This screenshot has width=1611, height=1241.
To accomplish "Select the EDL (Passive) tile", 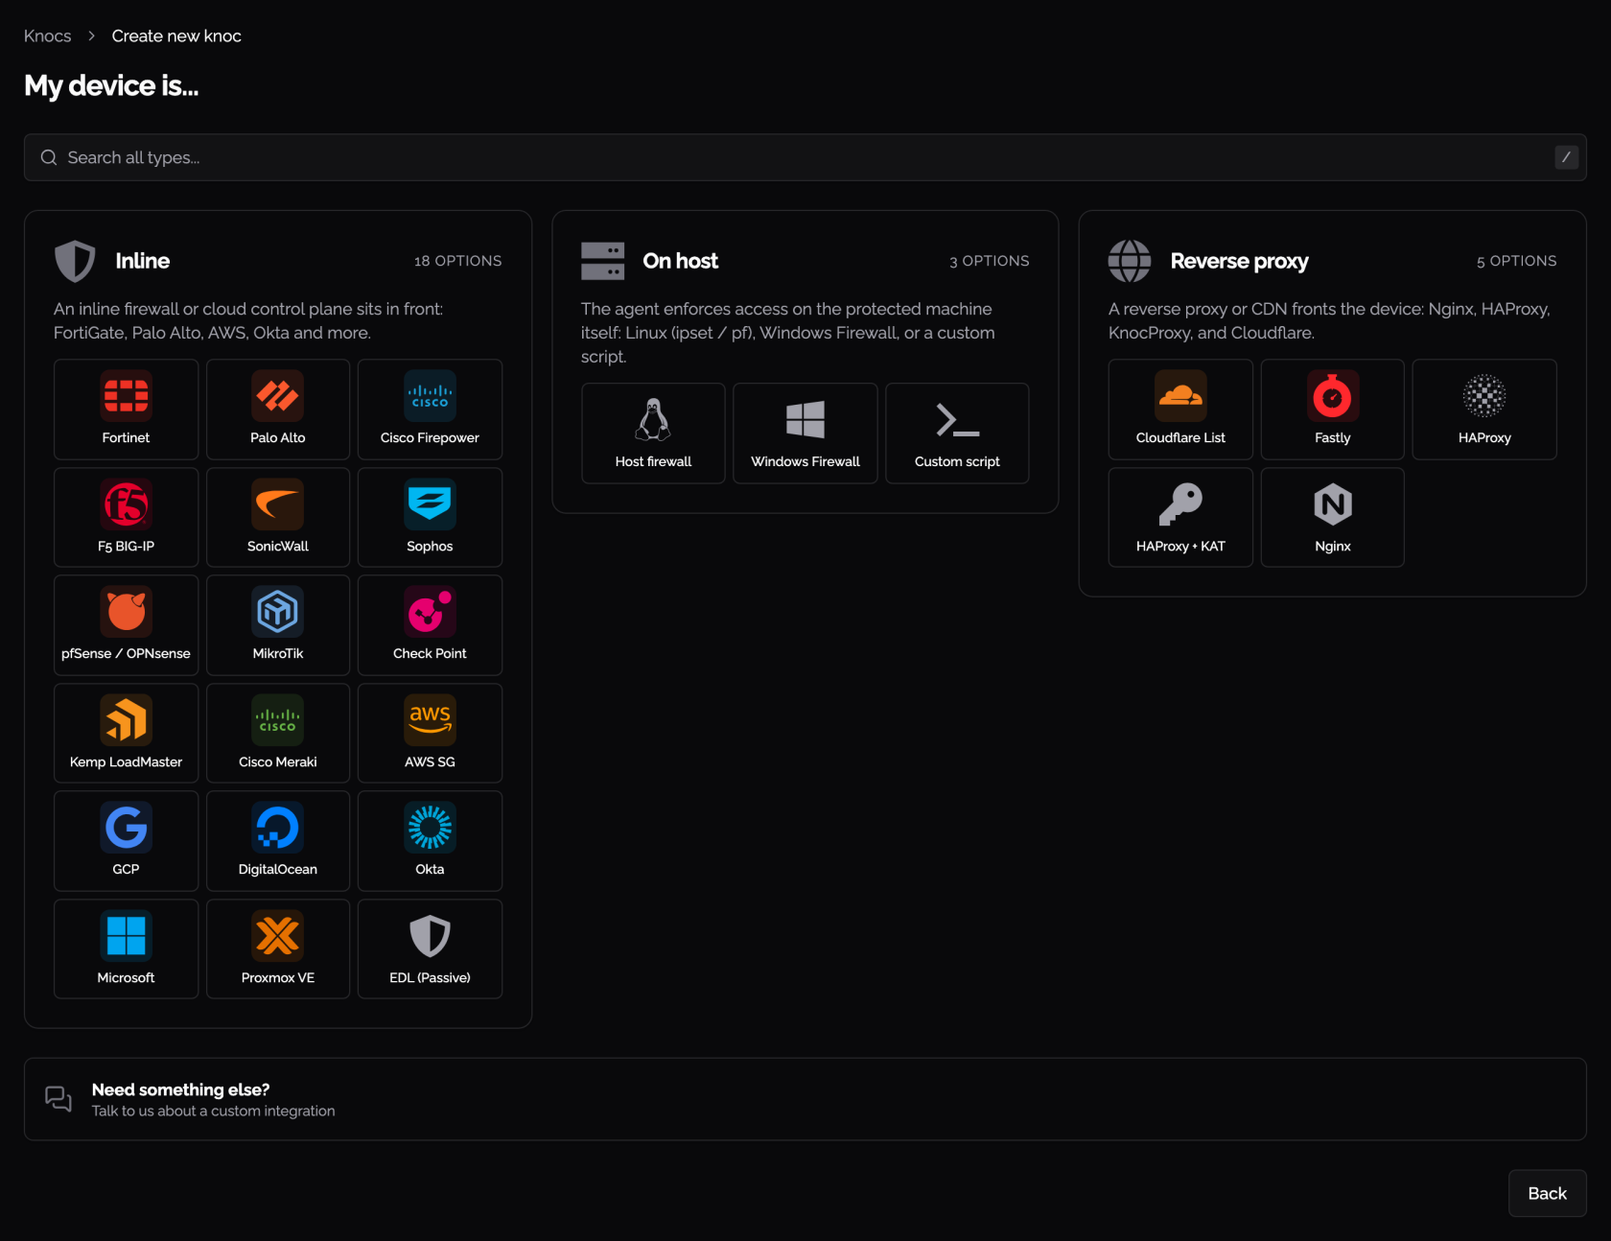I will point(430,948).
